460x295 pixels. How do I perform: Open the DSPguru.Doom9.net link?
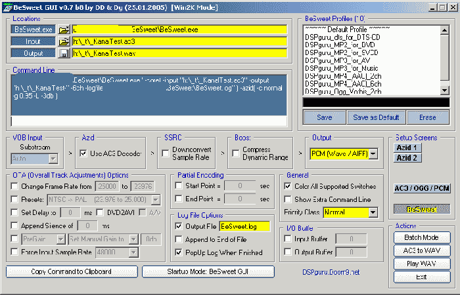click(x=332, y=271)
